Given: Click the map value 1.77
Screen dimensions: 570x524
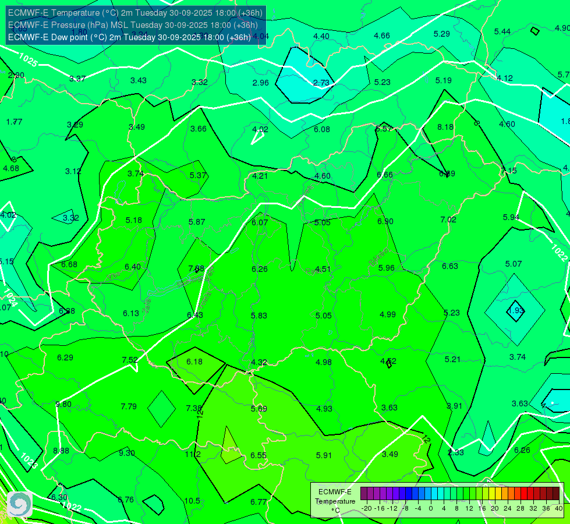Looking at the screenshot, I should point(14,122).
